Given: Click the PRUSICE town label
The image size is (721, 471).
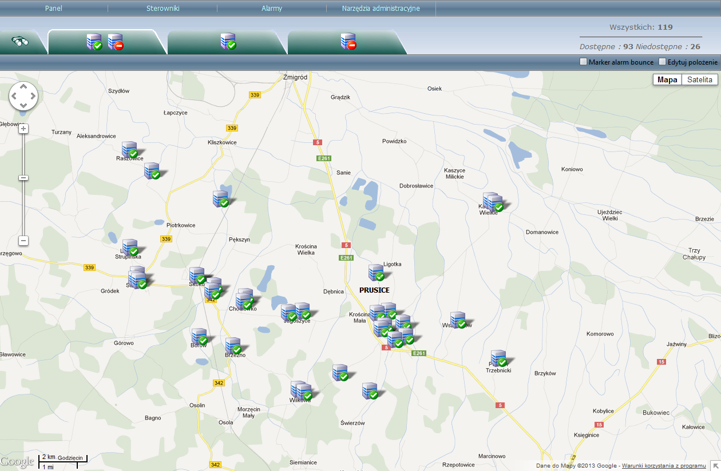Looking at the screenshot, I should click(x=374, y=290).
